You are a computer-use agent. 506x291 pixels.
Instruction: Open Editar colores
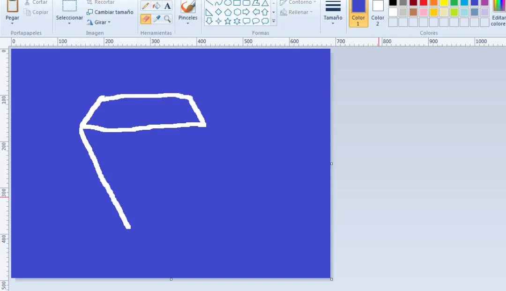(x=499, y=13)
